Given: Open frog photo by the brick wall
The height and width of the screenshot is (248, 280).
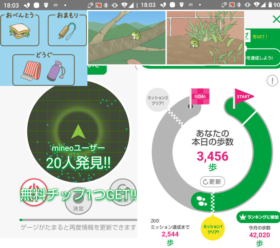Looking at the screenshot, I should [205, 38].
